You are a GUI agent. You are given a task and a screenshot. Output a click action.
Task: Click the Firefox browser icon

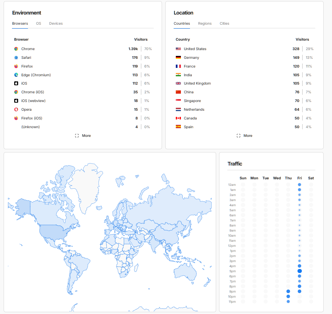click(x=16, y=66)
